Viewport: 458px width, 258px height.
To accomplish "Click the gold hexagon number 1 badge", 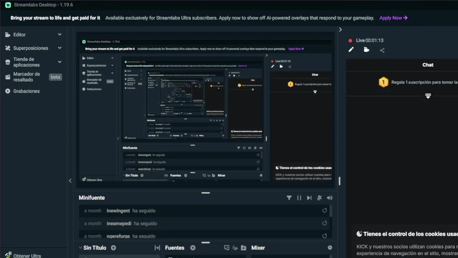I will click(384, 82).
